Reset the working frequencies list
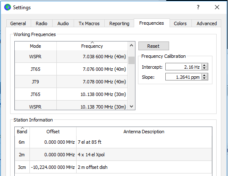 point(154,46)
